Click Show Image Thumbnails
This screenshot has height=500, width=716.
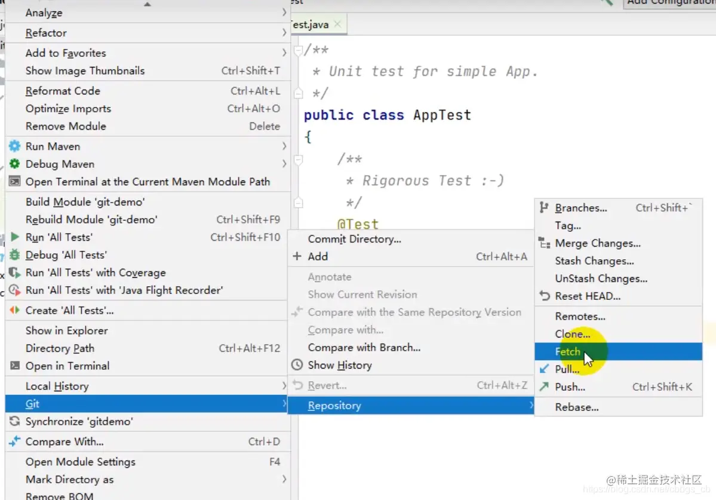147,70
